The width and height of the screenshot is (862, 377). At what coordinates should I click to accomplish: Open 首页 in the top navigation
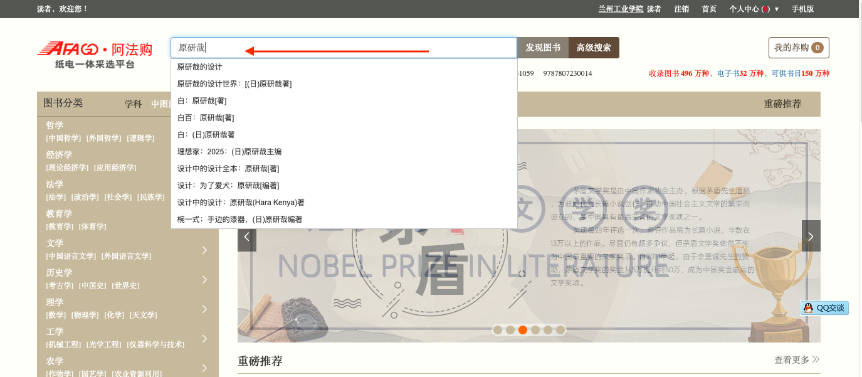click(x=709, y=9)
